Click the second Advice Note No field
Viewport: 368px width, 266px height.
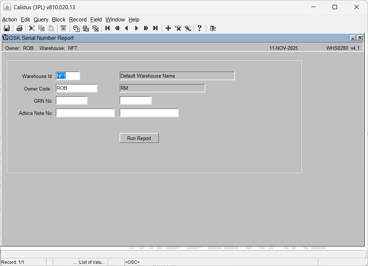pyautogui.click(x=149, y=113)
